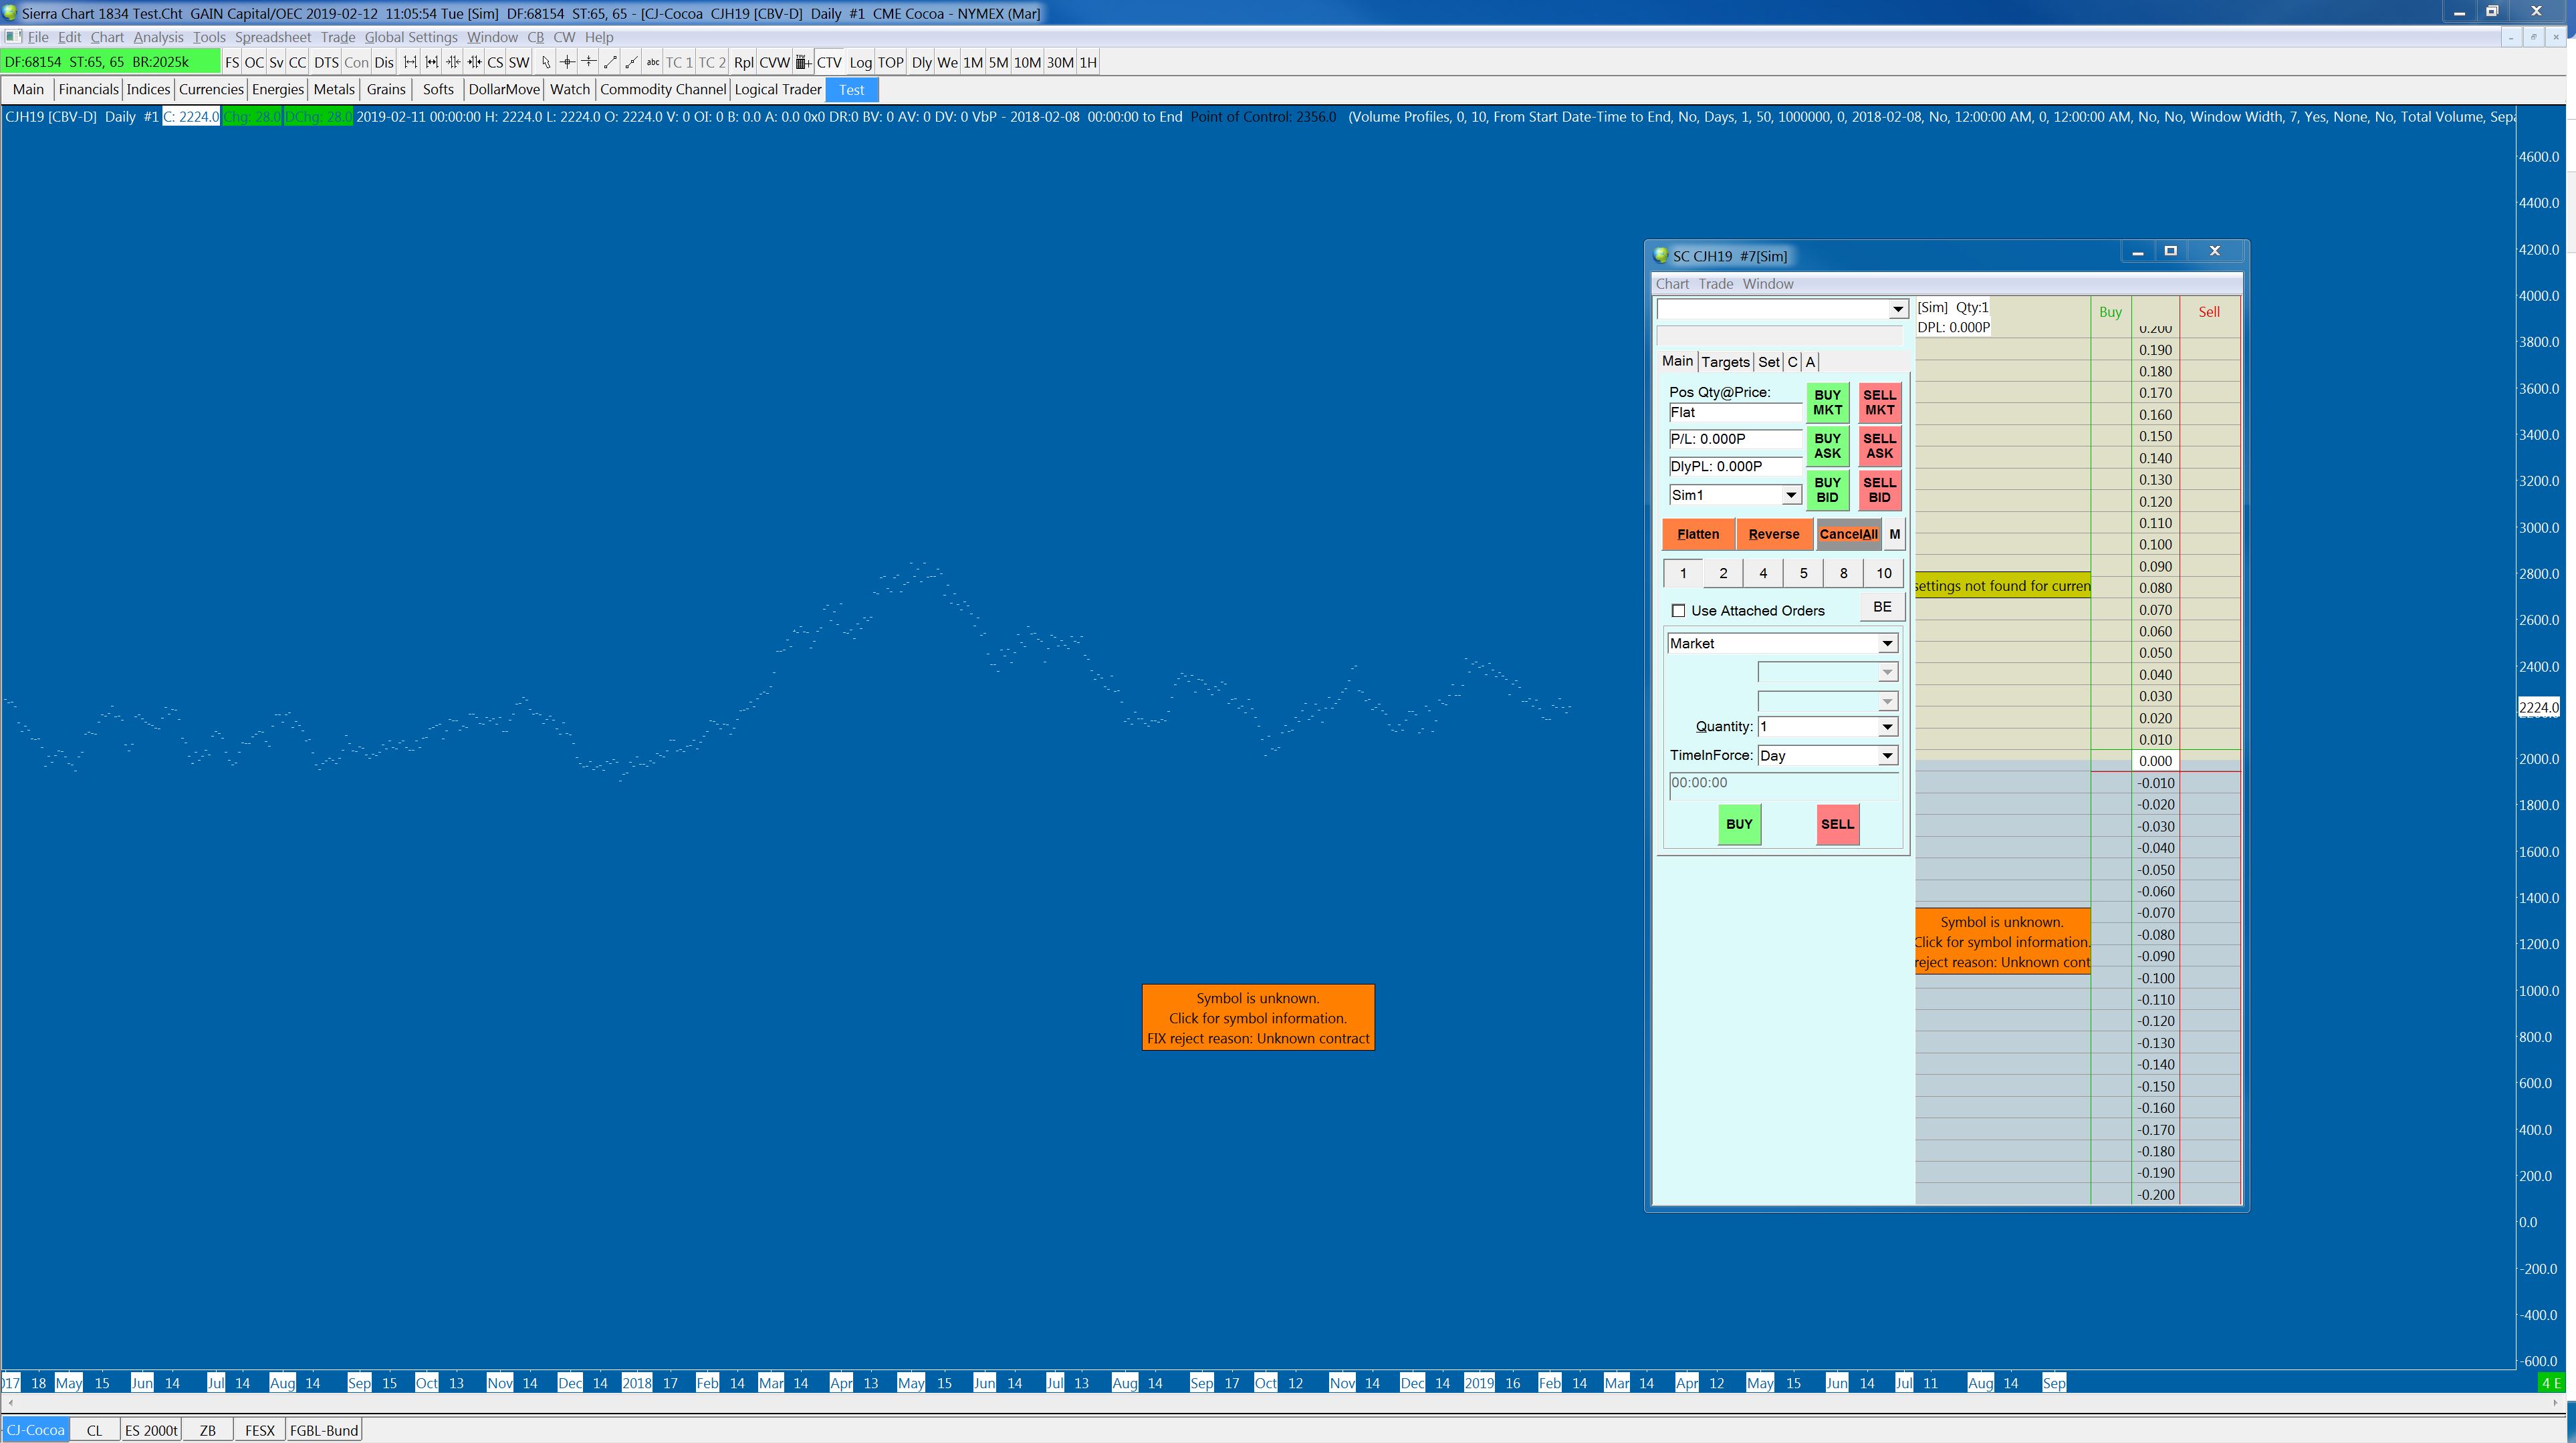Select the pointer tool in toolbar
Screen dimensions: 2576x1443
[546, 62]
